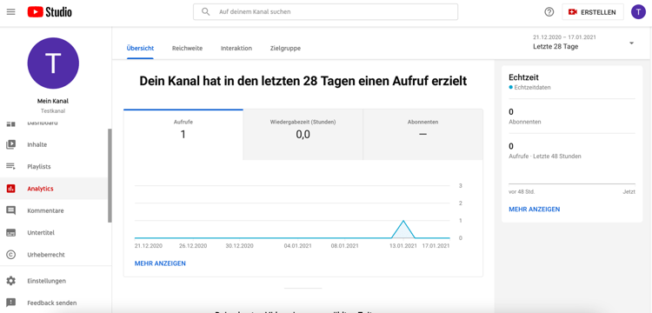Click the large channel avatar in sidebar
Viewport: 652px width, 313px height.
(53, 63)
